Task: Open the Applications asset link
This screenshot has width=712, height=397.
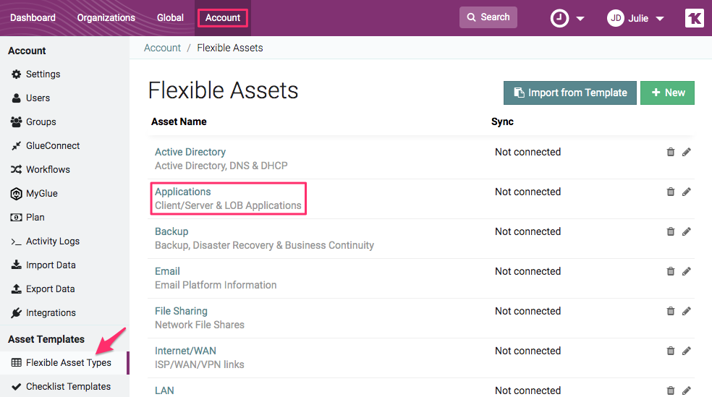Action: [x=182, y=192]
